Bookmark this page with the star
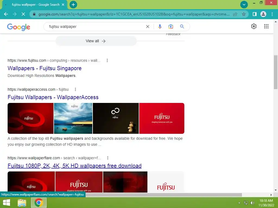The image size is (278, 208). pos(244,14)
